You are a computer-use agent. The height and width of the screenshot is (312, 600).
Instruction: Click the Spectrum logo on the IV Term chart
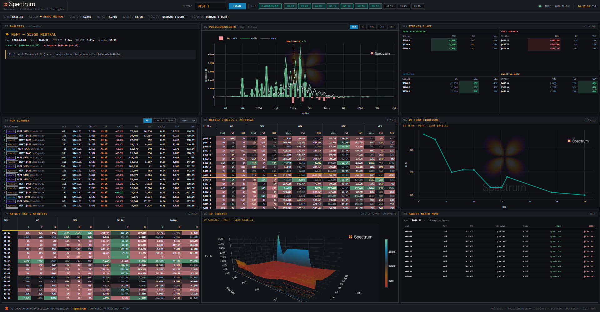pos(578,141)
